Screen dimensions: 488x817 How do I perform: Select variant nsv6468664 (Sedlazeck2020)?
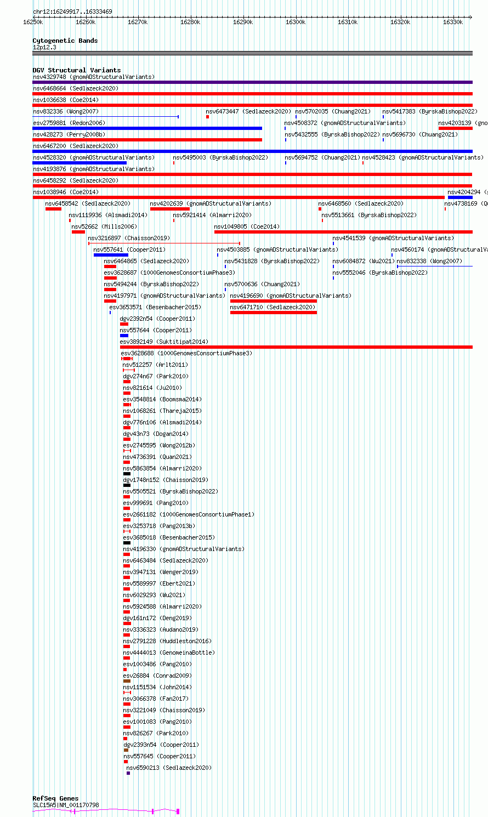pos(76,88)
